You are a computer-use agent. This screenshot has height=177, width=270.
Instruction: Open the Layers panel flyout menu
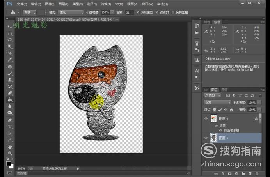pos(263,90)
